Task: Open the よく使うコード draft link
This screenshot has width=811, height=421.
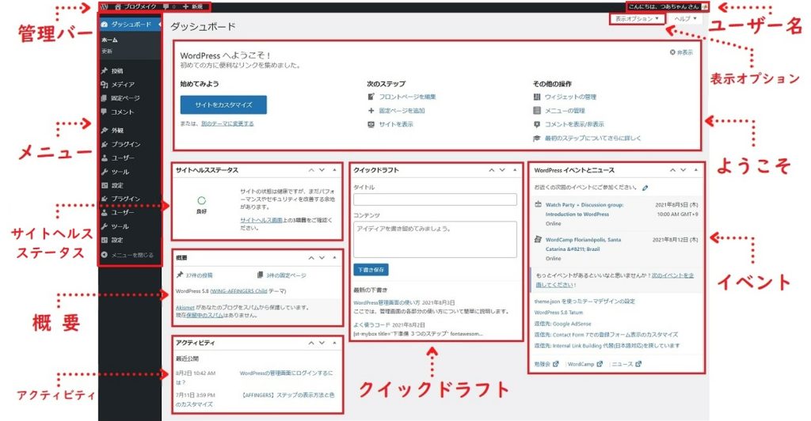Action: [x=372, y=325]
